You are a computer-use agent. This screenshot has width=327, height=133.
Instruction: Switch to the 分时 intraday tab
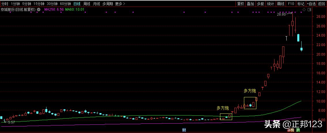coord(5,4)
